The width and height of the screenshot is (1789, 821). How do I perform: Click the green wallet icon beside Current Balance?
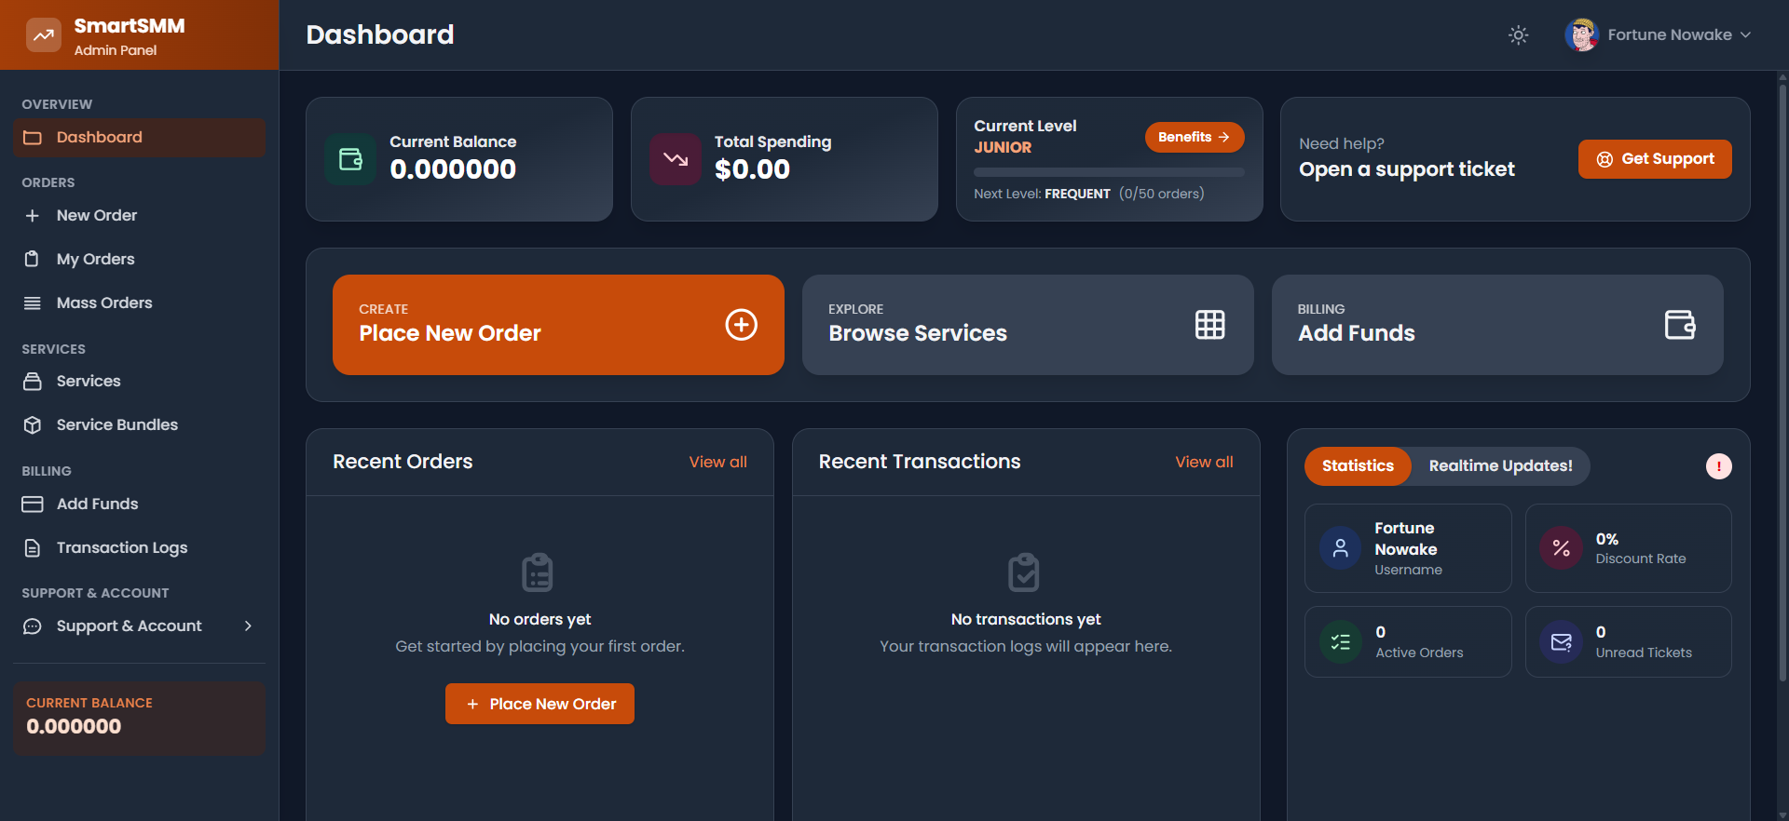pyautogui.click(x=350, y=159)
